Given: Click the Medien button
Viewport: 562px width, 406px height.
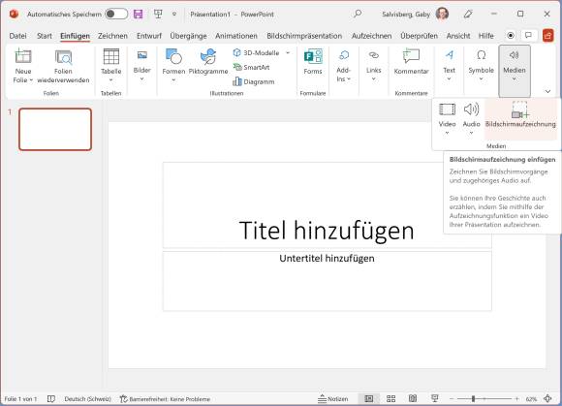Looking at the screenshot, I should tap(515, 71).
